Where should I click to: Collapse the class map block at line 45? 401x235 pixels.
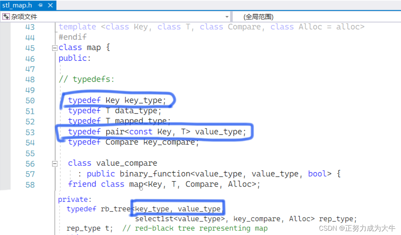(55, 48)
